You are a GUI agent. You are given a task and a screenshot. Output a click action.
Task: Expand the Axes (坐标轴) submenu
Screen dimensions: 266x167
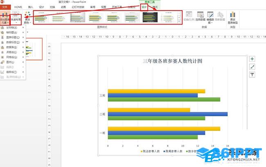tap(12, 27)
